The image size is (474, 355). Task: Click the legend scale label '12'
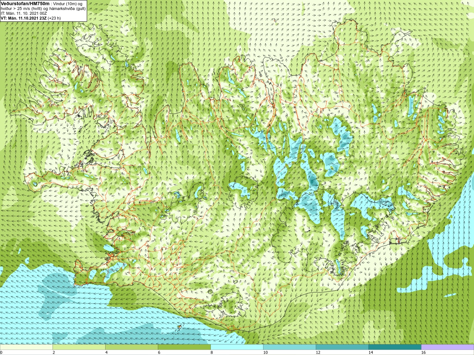[318, 352]
